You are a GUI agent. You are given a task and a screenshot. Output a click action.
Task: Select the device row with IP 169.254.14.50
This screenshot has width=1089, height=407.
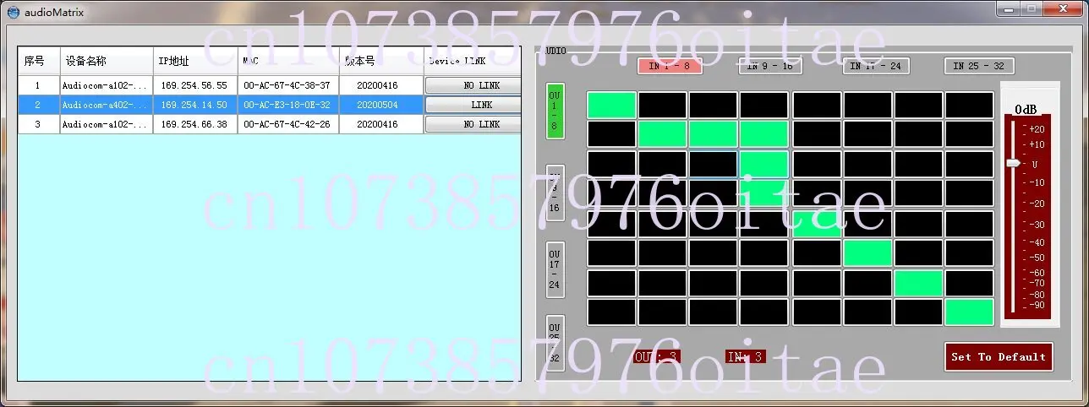point(270,105)
